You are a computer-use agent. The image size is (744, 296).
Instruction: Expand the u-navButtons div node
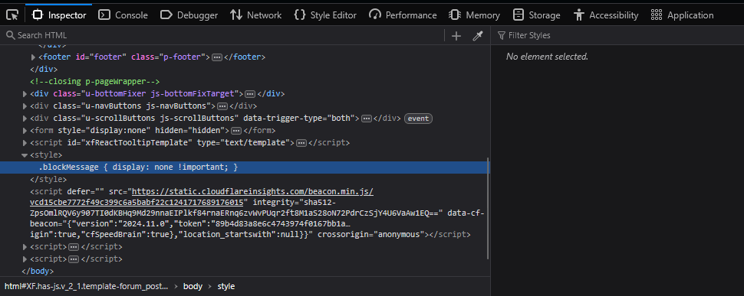pyautogui.click(x=25, y=106)
